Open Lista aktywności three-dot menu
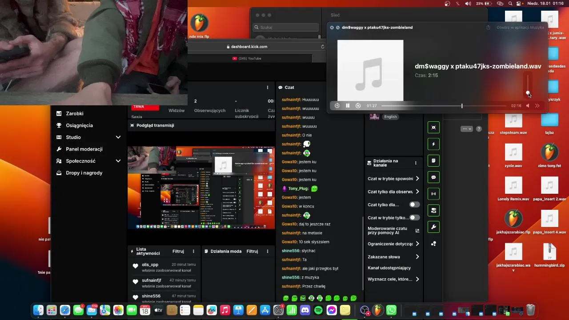The image size is (569, 320). tap(193, 251)
